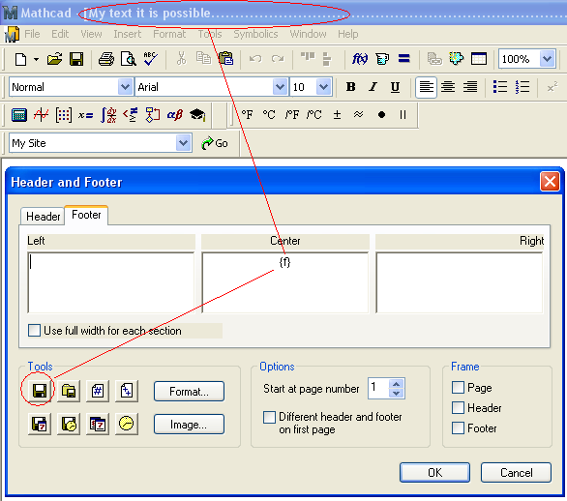Click the Print Preview icon
567x501 pixels.
coord(129,59)
